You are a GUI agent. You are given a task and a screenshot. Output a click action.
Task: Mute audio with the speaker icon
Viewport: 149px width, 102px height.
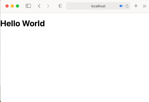tap(121, 6)
